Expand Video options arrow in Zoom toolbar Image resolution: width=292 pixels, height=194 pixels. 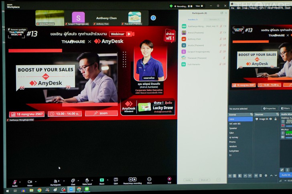pyautogui.click(x=36, y=182)
